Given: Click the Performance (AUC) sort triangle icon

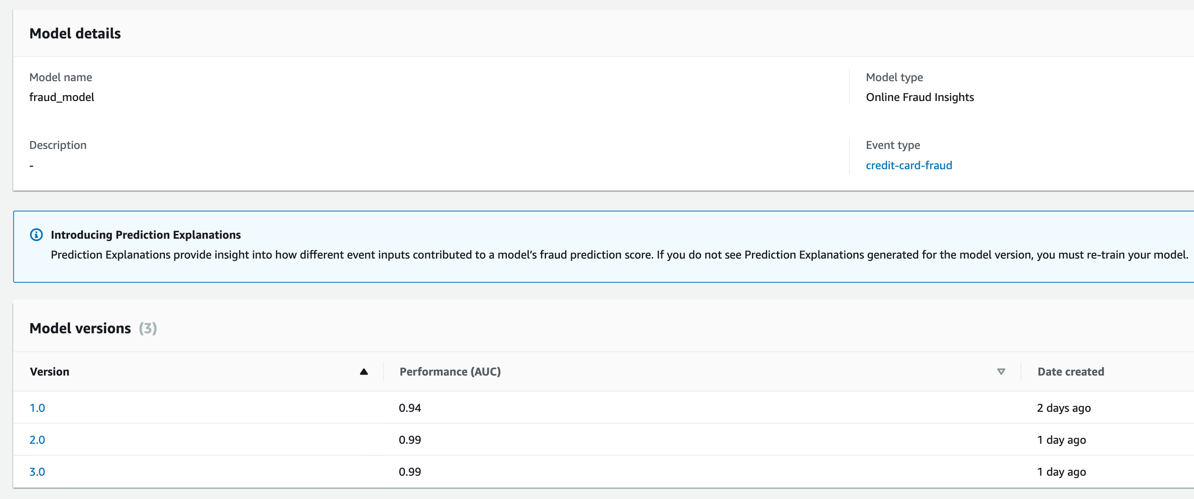Looking at the screenshot, I should click(1001, 372).
